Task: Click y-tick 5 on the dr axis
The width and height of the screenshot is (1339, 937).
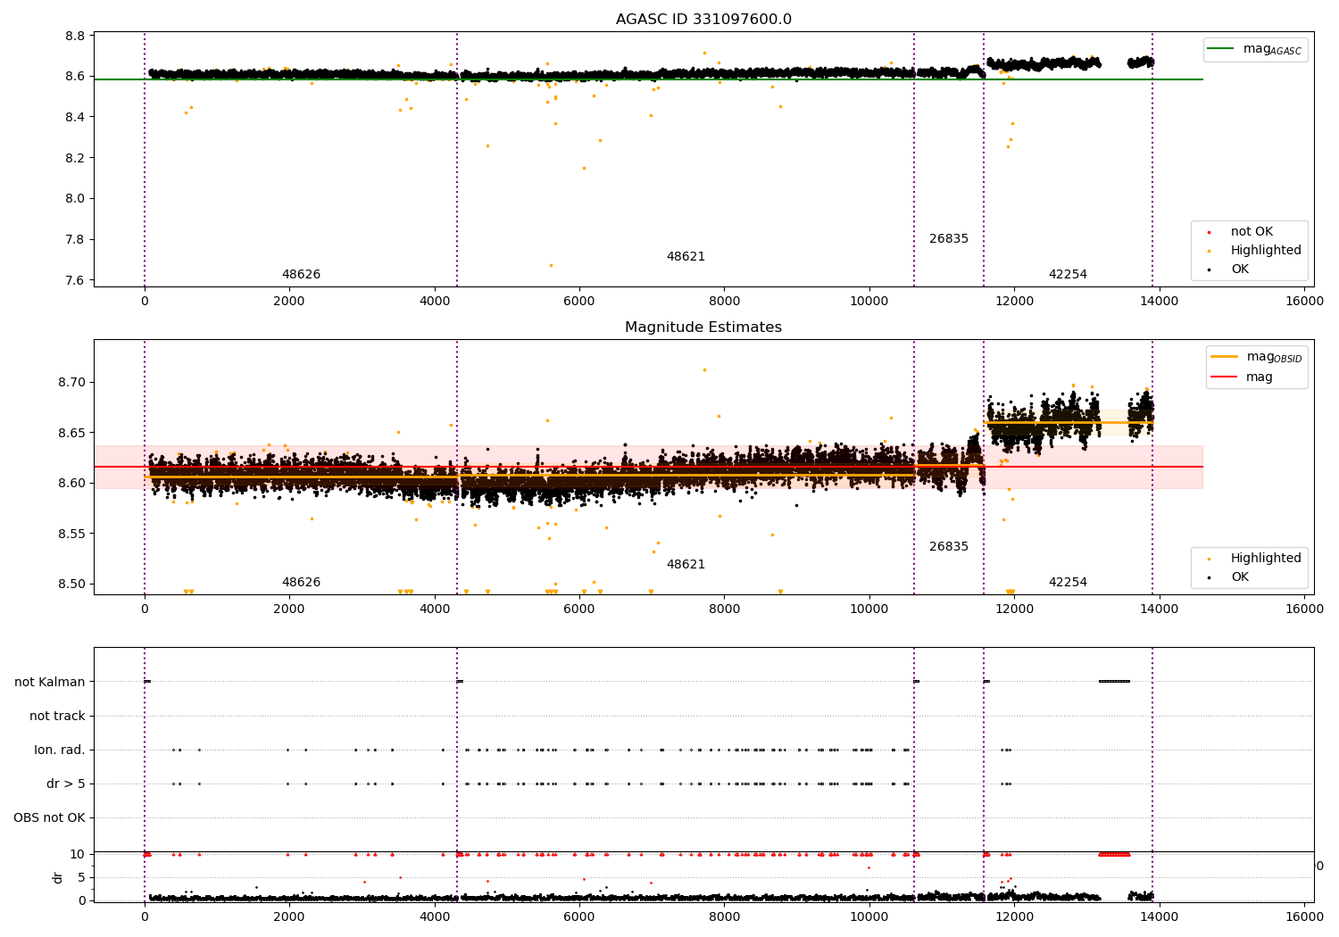Action: click(x=81, y=878)
